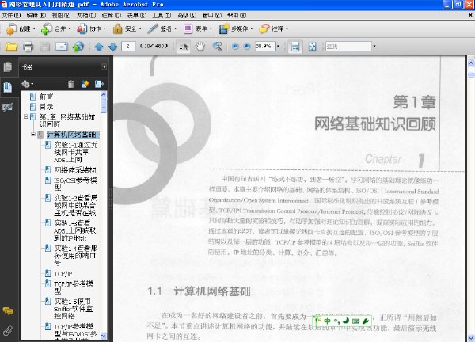475x342 pixels.
Task: Go to next page arrow
Action: point(112,47)
